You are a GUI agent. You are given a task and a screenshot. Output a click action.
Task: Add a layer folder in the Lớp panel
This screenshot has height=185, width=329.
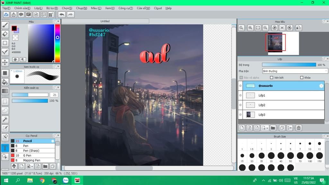[273, 128]
